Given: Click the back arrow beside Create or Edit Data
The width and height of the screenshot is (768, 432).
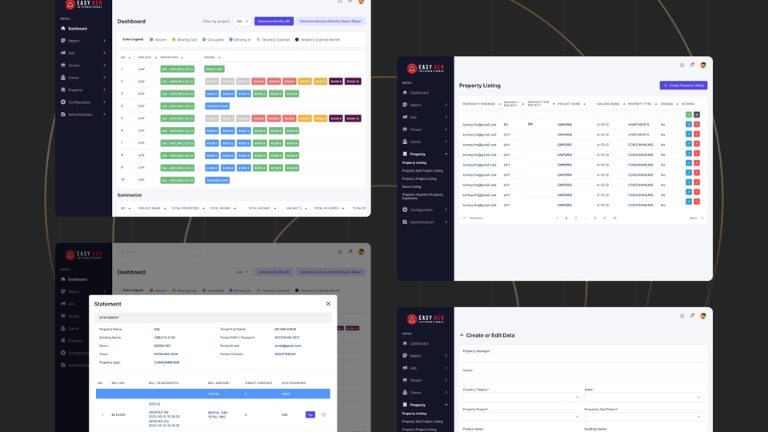Looking at the screenshot, I should [x=462, y=335].
